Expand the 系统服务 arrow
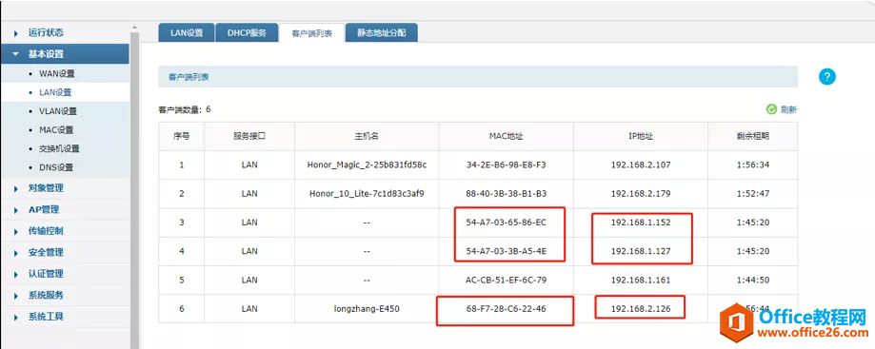875x349 pixels. click(x=17, y=296)
